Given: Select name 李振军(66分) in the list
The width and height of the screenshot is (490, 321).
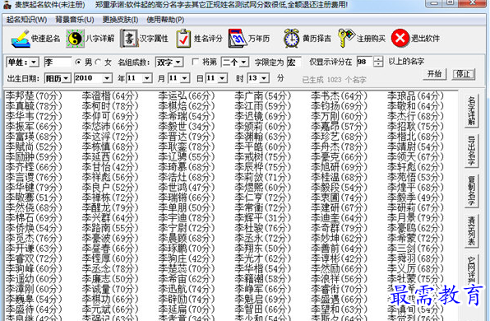Looking at the screenshot, I should [34, 127].
